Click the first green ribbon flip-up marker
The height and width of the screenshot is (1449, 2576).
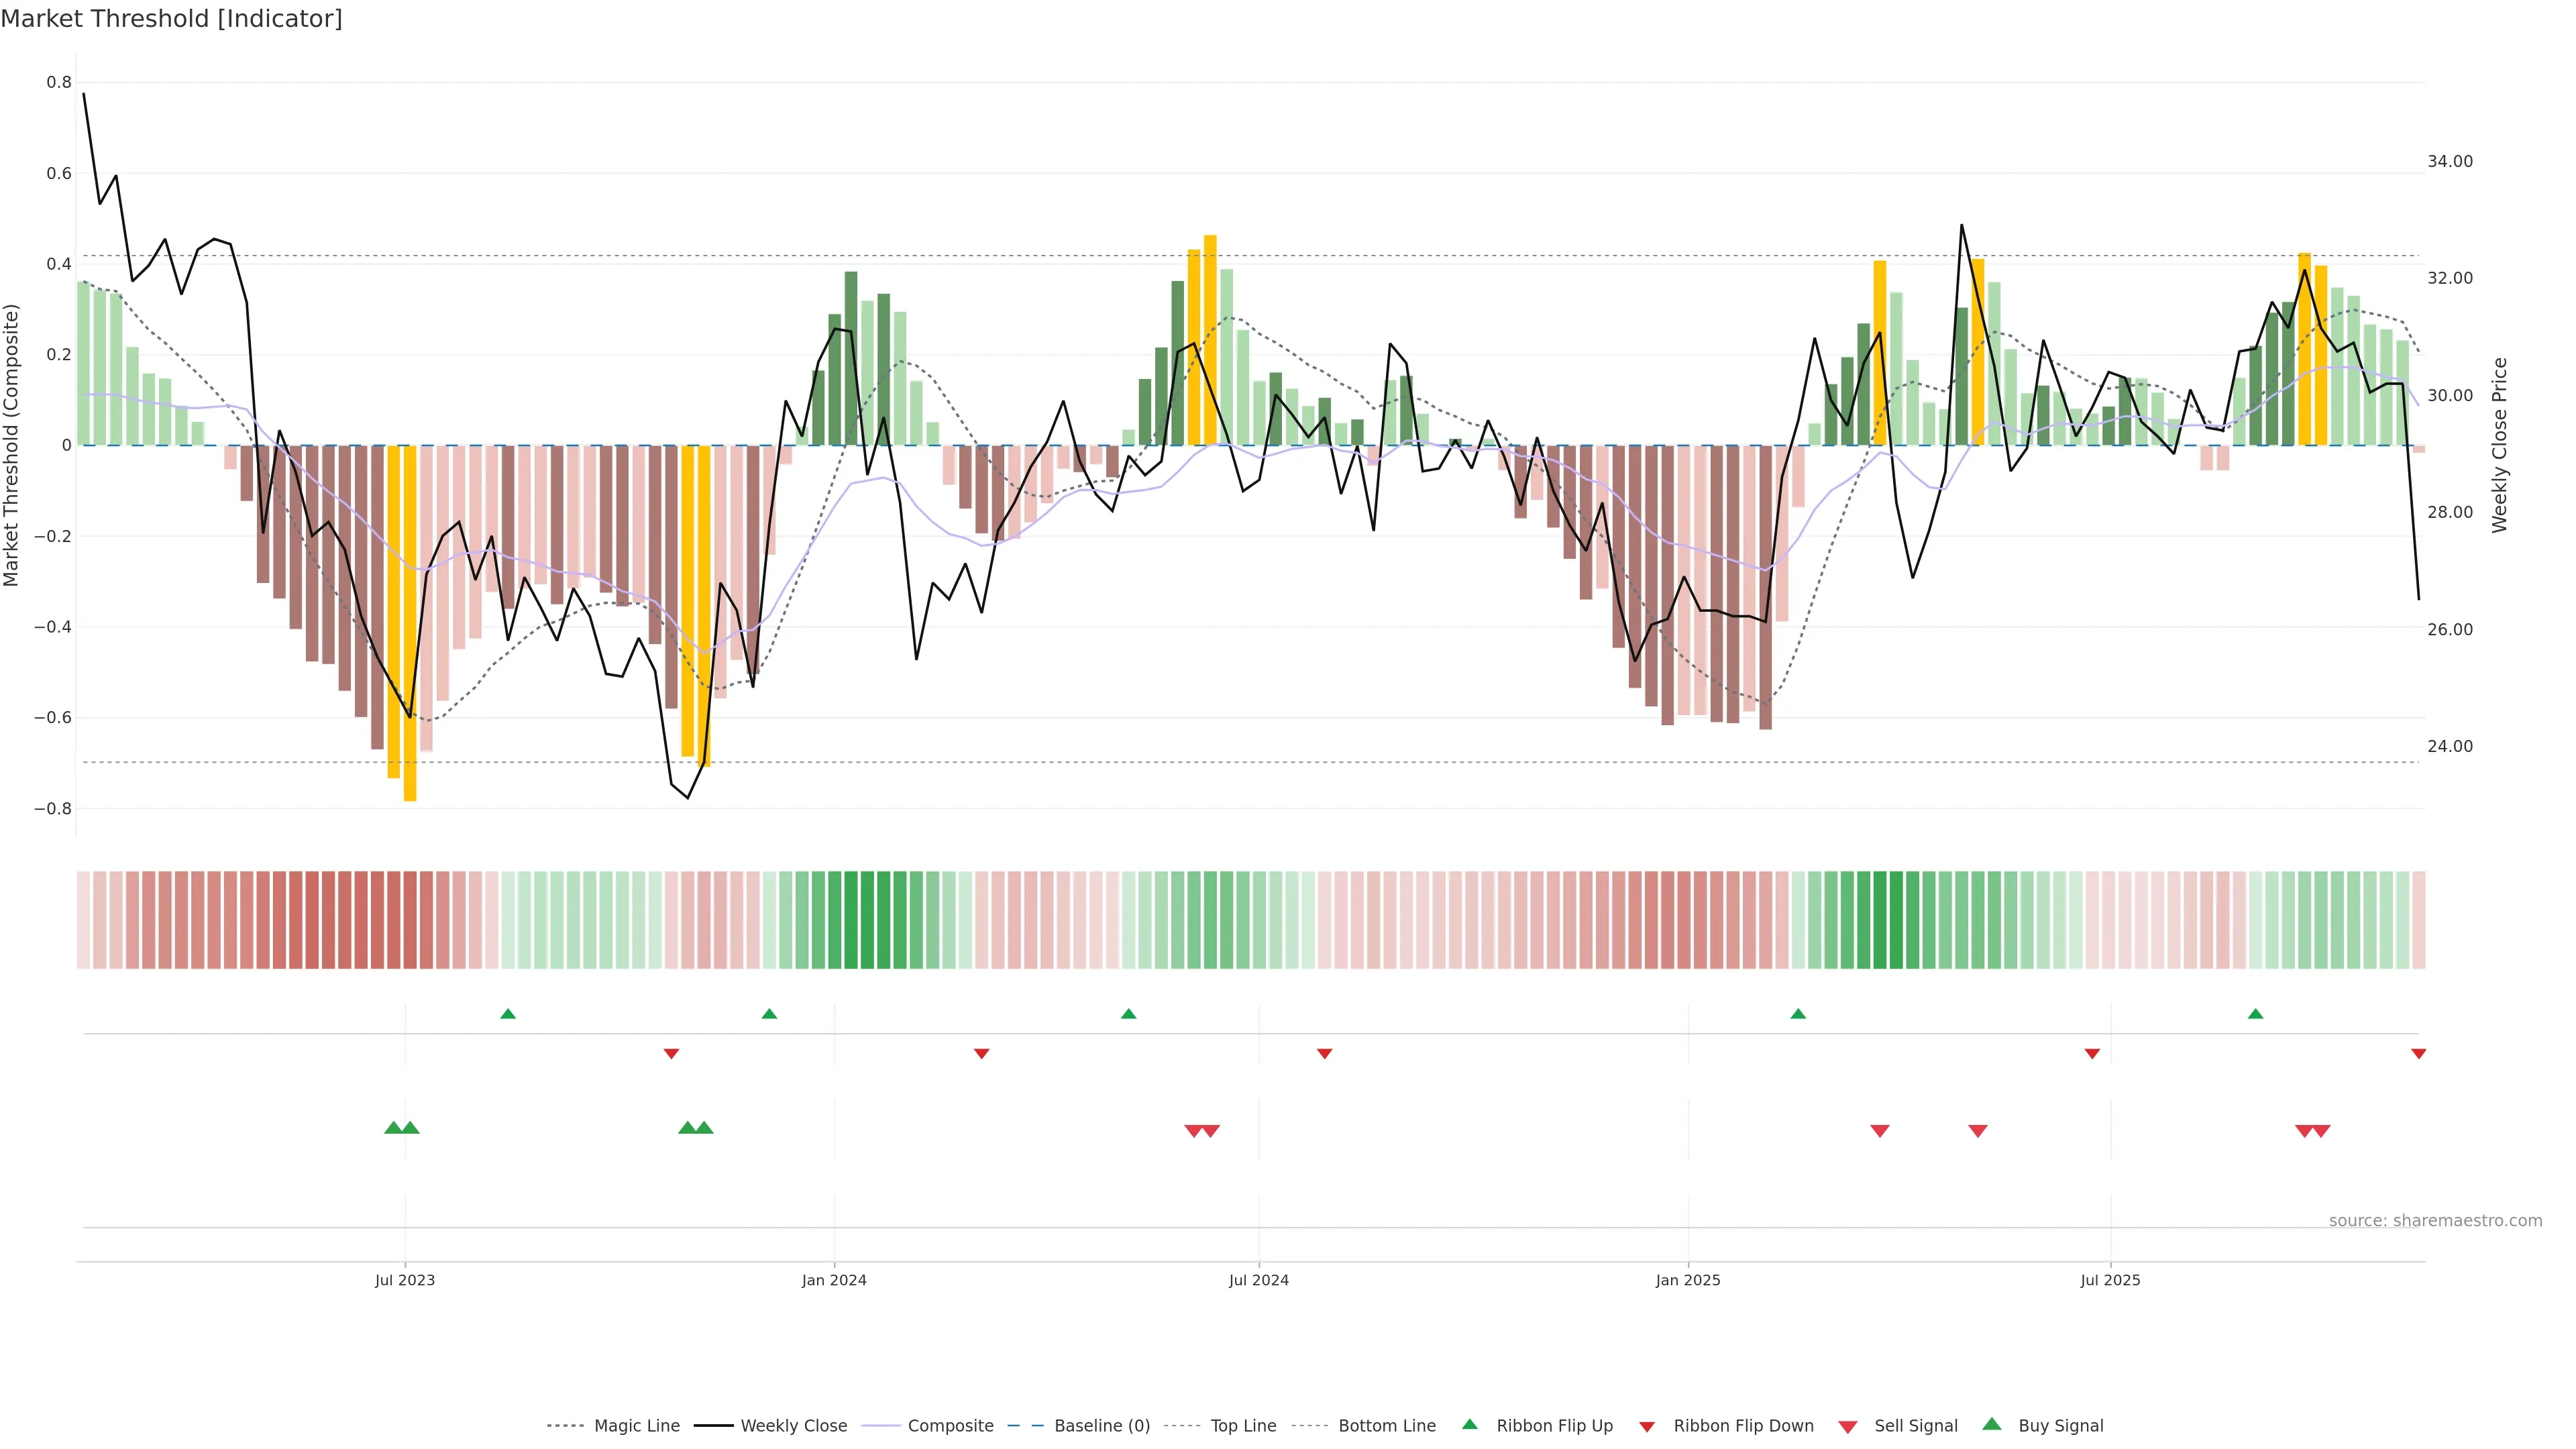click(508, 1014)
